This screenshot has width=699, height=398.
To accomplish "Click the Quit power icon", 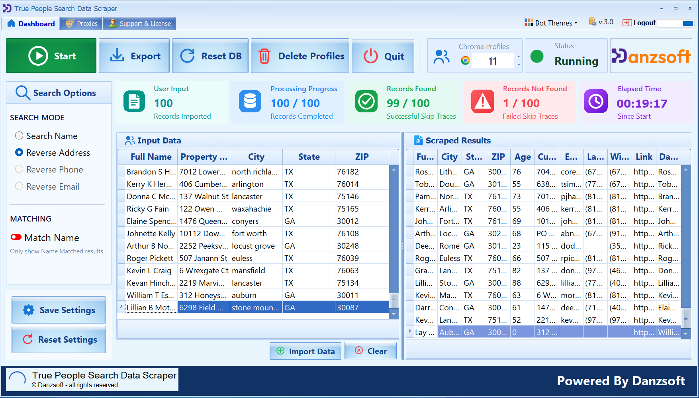I will (371, 56).
